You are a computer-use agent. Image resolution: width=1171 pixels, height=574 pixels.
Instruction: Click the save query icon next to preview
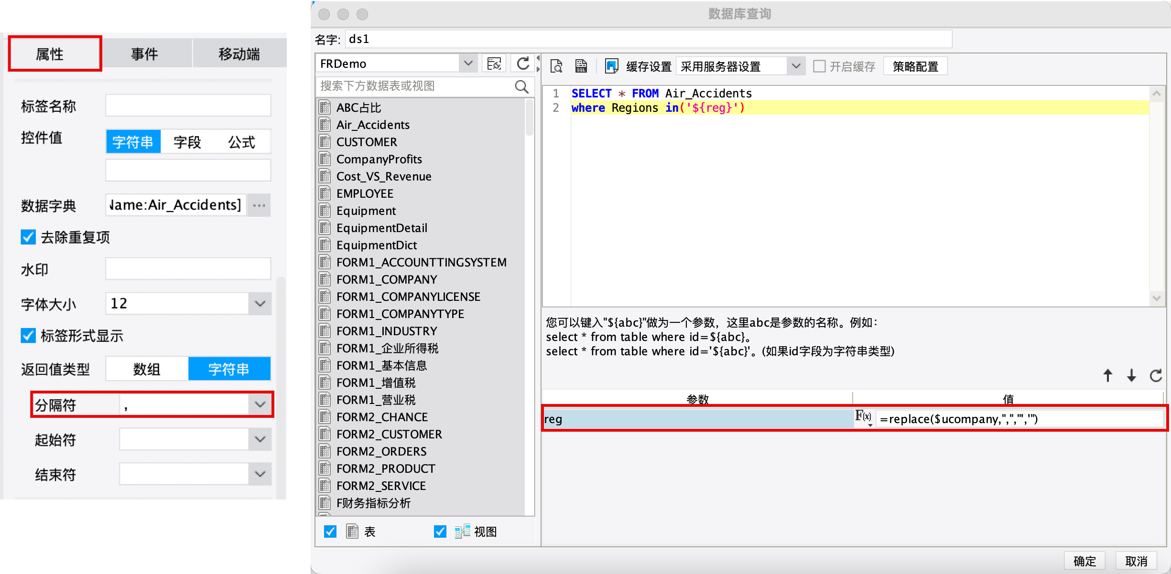(581, 66)
